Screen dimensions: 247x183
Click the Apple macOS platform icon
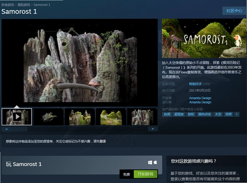pyautogui.click(x=155, y=162)
